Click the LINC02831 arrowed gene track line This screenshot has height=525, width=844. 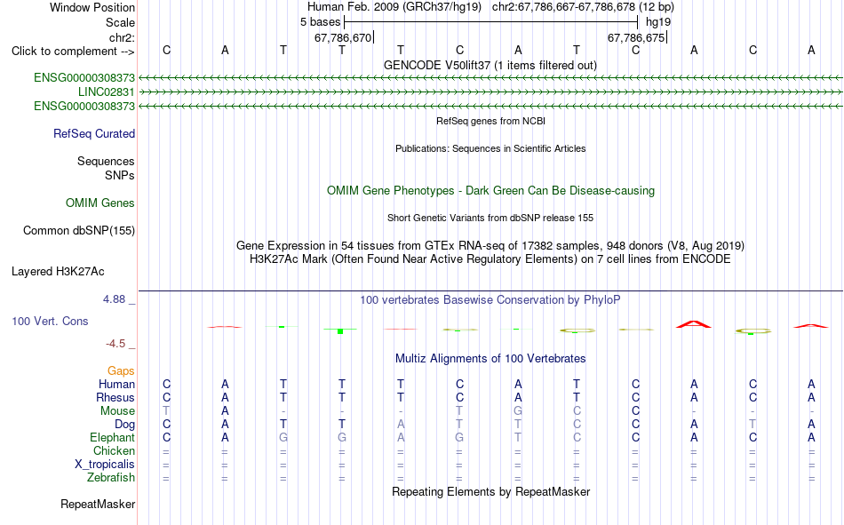pyautogui.click(x=490, y=92)
